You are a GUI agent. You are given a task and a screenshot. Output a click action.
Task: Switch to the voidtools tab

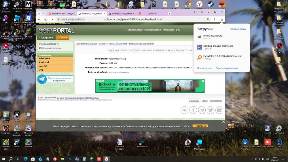151,14
